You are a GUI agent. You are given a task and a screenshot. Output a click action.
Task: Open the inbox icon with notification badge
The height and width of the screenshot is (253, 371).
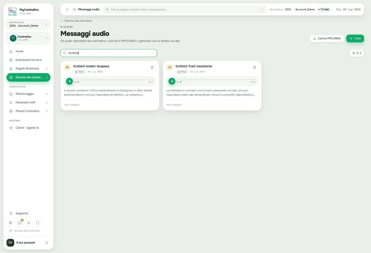tap(20, 223)
